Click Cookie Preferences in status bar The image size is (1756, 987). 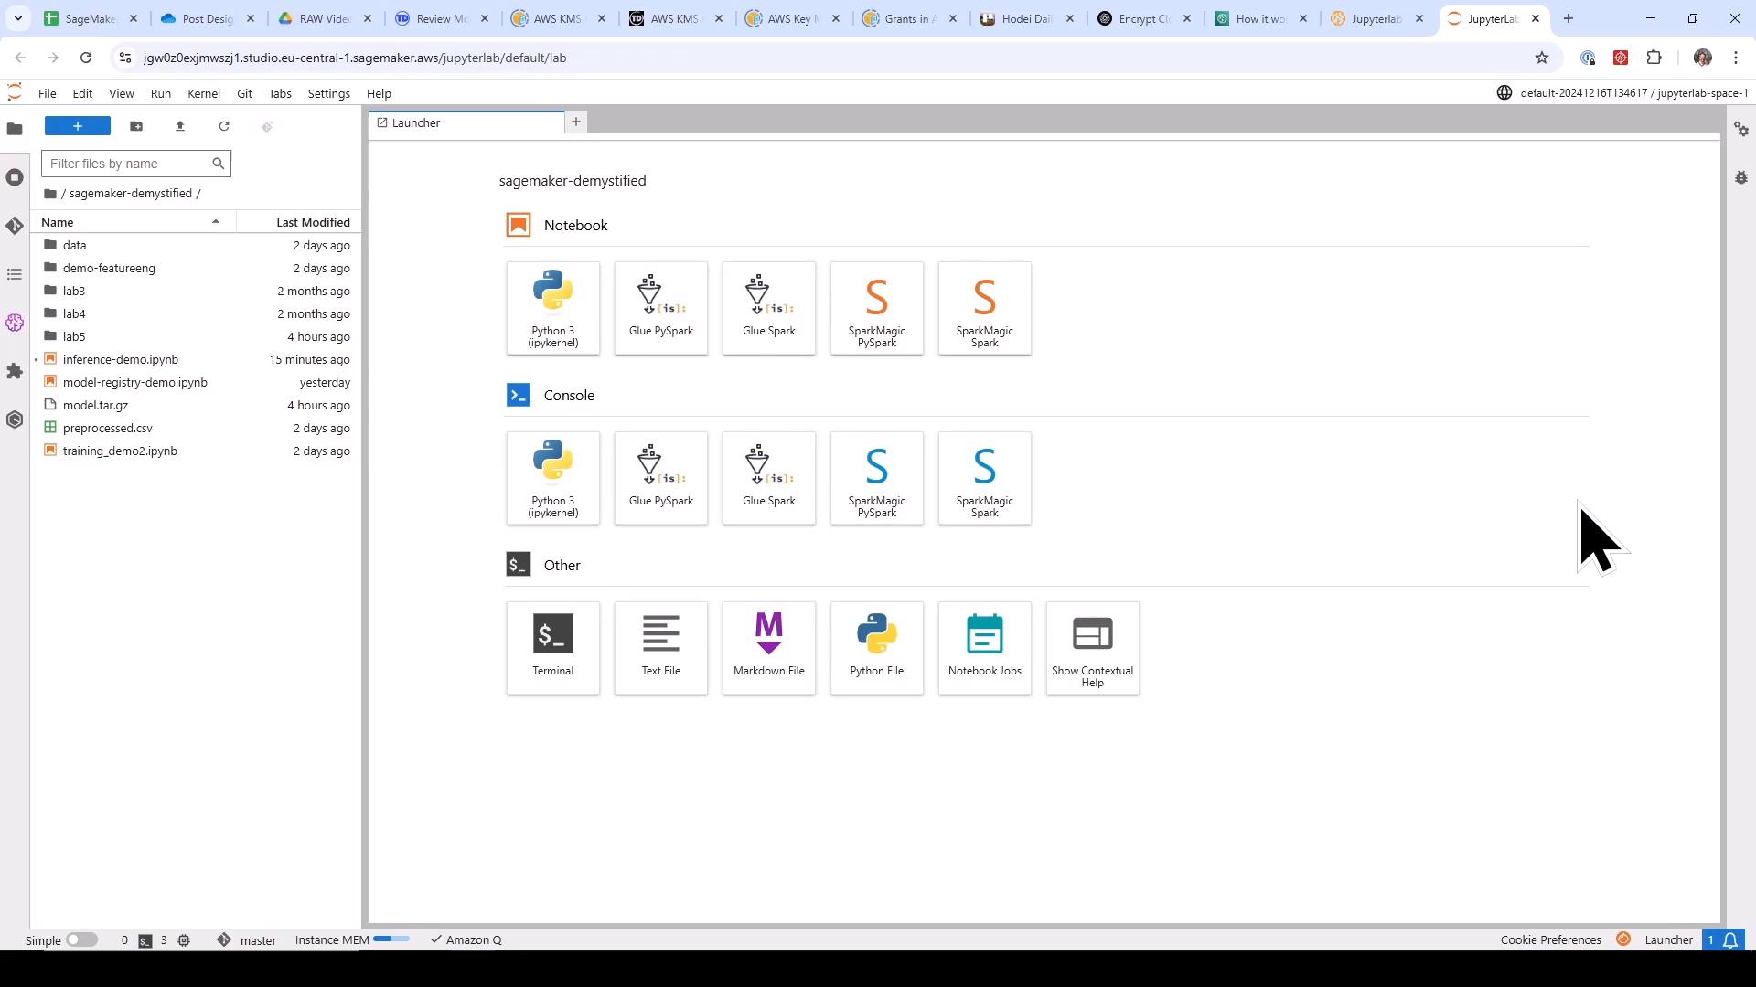1550,939
